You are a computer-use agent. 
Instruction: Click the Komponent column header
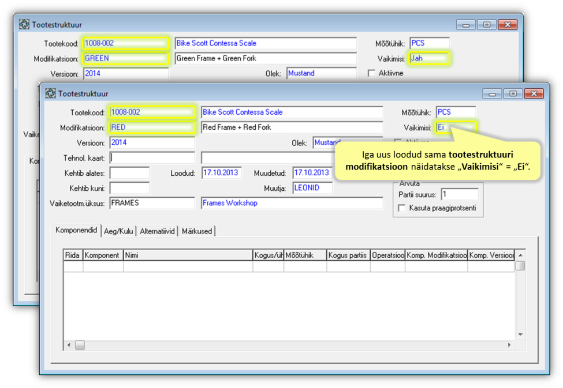pos(103,255)
